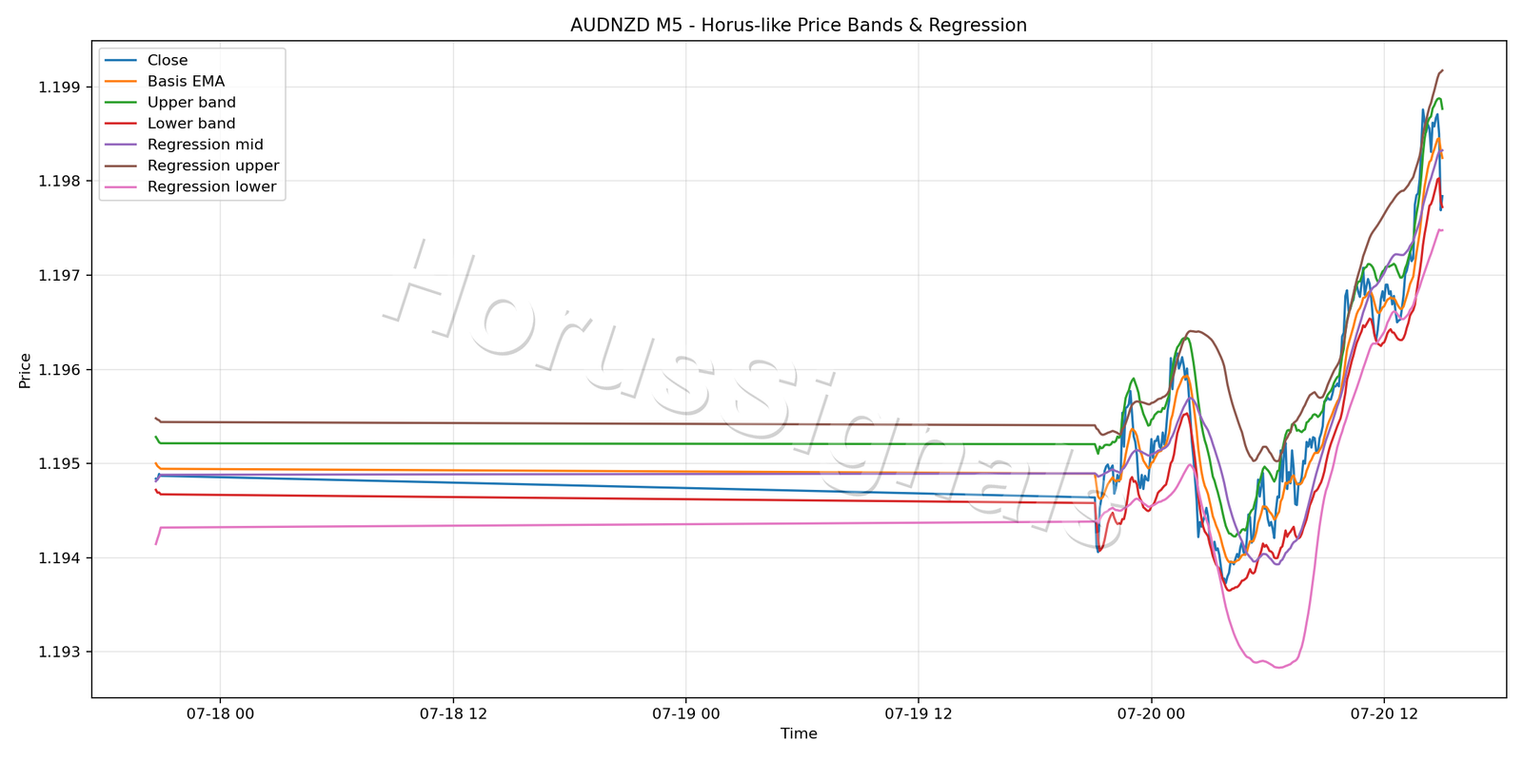The height and width of the screenshot is (761, 1523).
Task: Click the "Upper band" legend label
Action: [191, 103]
